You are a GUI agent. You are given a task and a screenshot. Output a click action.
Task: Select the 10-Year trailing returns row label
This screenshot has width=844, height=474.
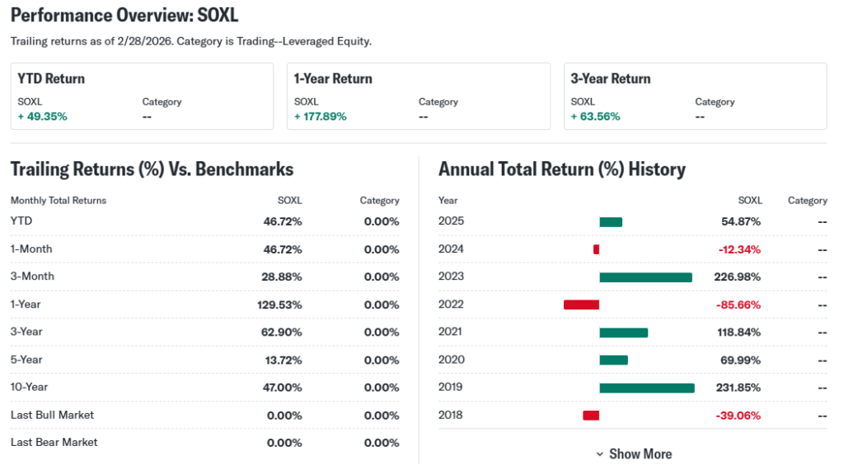30,387
